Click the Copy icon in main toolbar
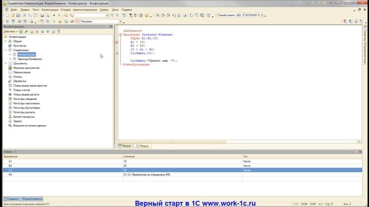The image size is (369, 207). coord(29,16)
